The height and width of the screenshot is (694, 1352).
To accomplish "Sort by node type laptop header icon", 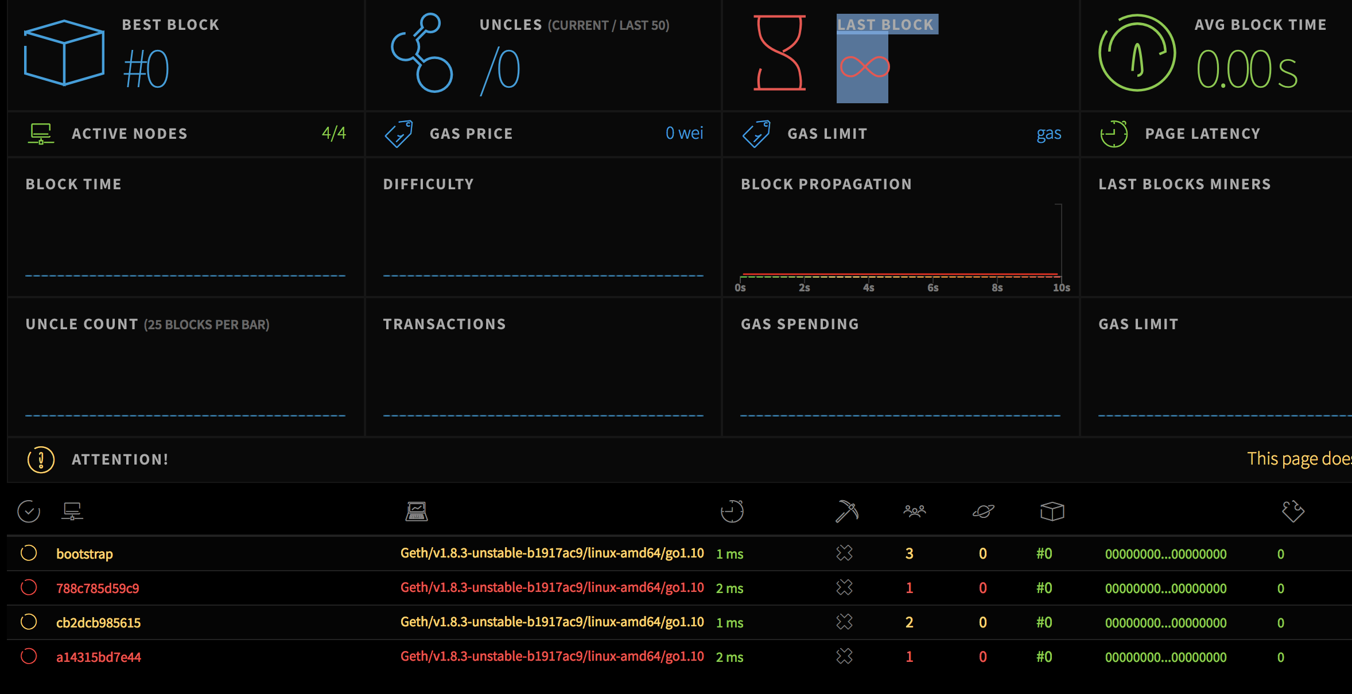I will pyautogui.click(x=417, y=511).
